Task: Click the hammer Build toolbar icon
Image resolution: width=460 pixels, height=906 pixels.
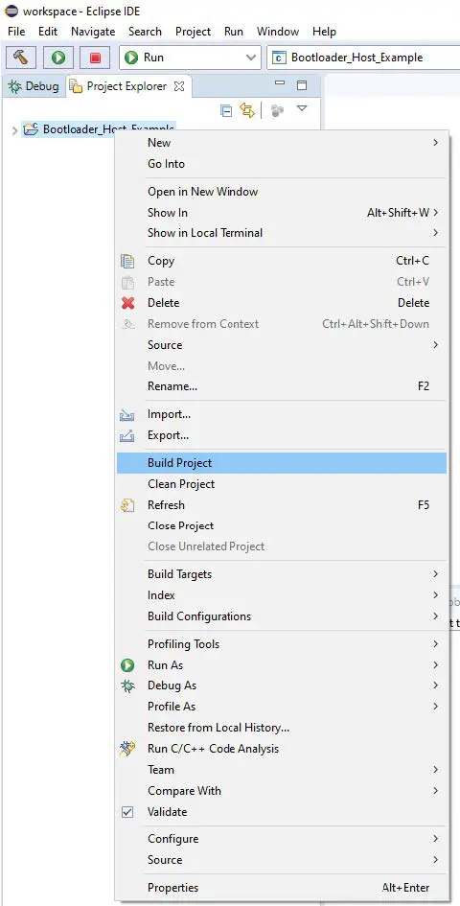Action: (x=21, y=58)
